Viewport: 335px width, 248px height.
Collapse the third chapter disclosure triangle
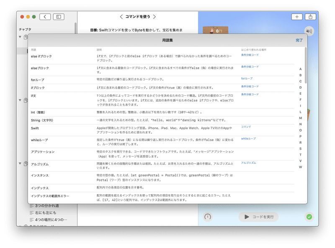pyautogui.click(x=20, y=164)
